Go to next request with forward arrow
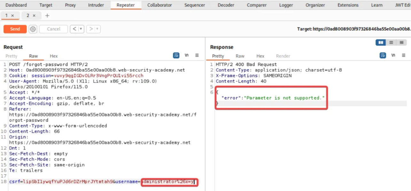411x191 pixels. coord(91,29)
